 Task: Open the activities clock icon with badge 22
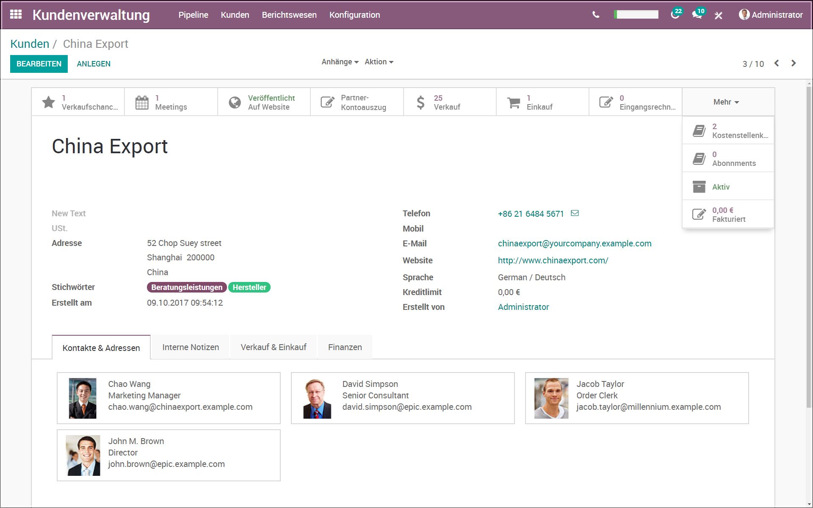675,15
